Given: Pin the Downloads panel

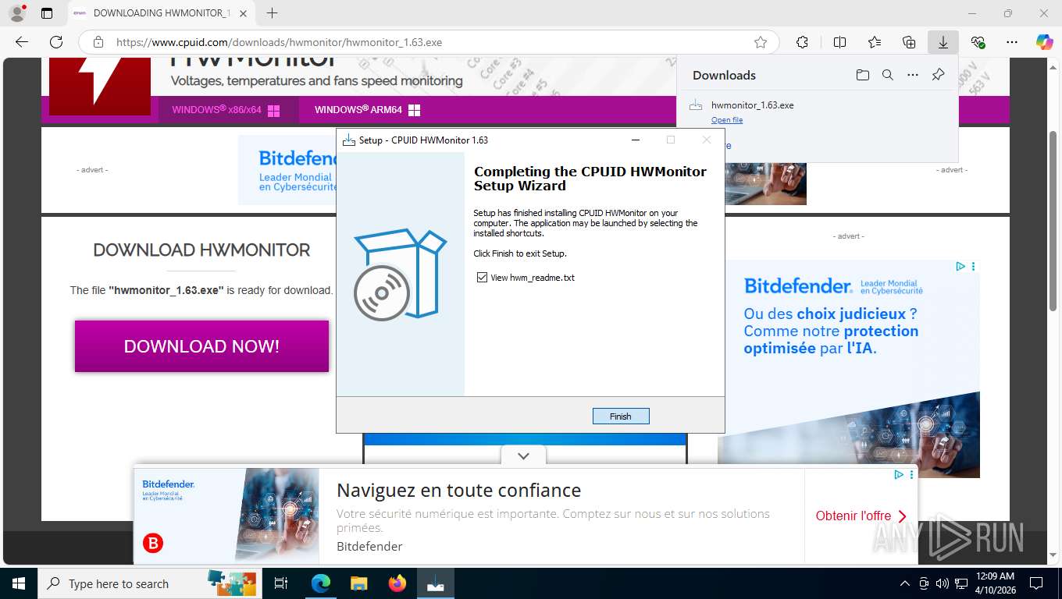Looking at the screenshot, I should [x=939, y=75].
